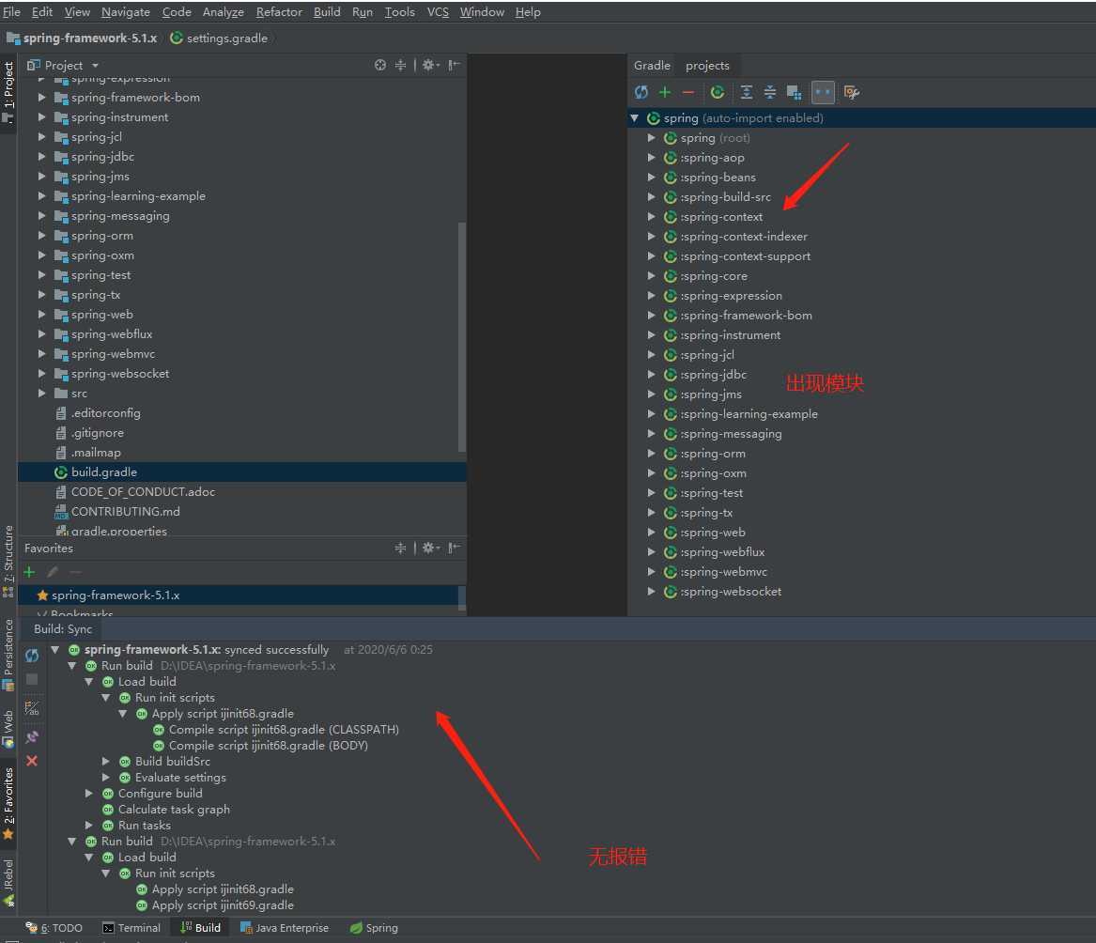Toggle the view icon below stop in Build panel
The width and height of the screenshot is (1096, 943).
[x=32, y=708]
